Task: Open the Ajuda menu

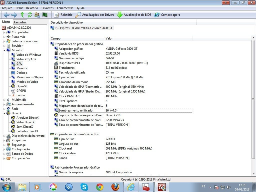Action: 80,8
